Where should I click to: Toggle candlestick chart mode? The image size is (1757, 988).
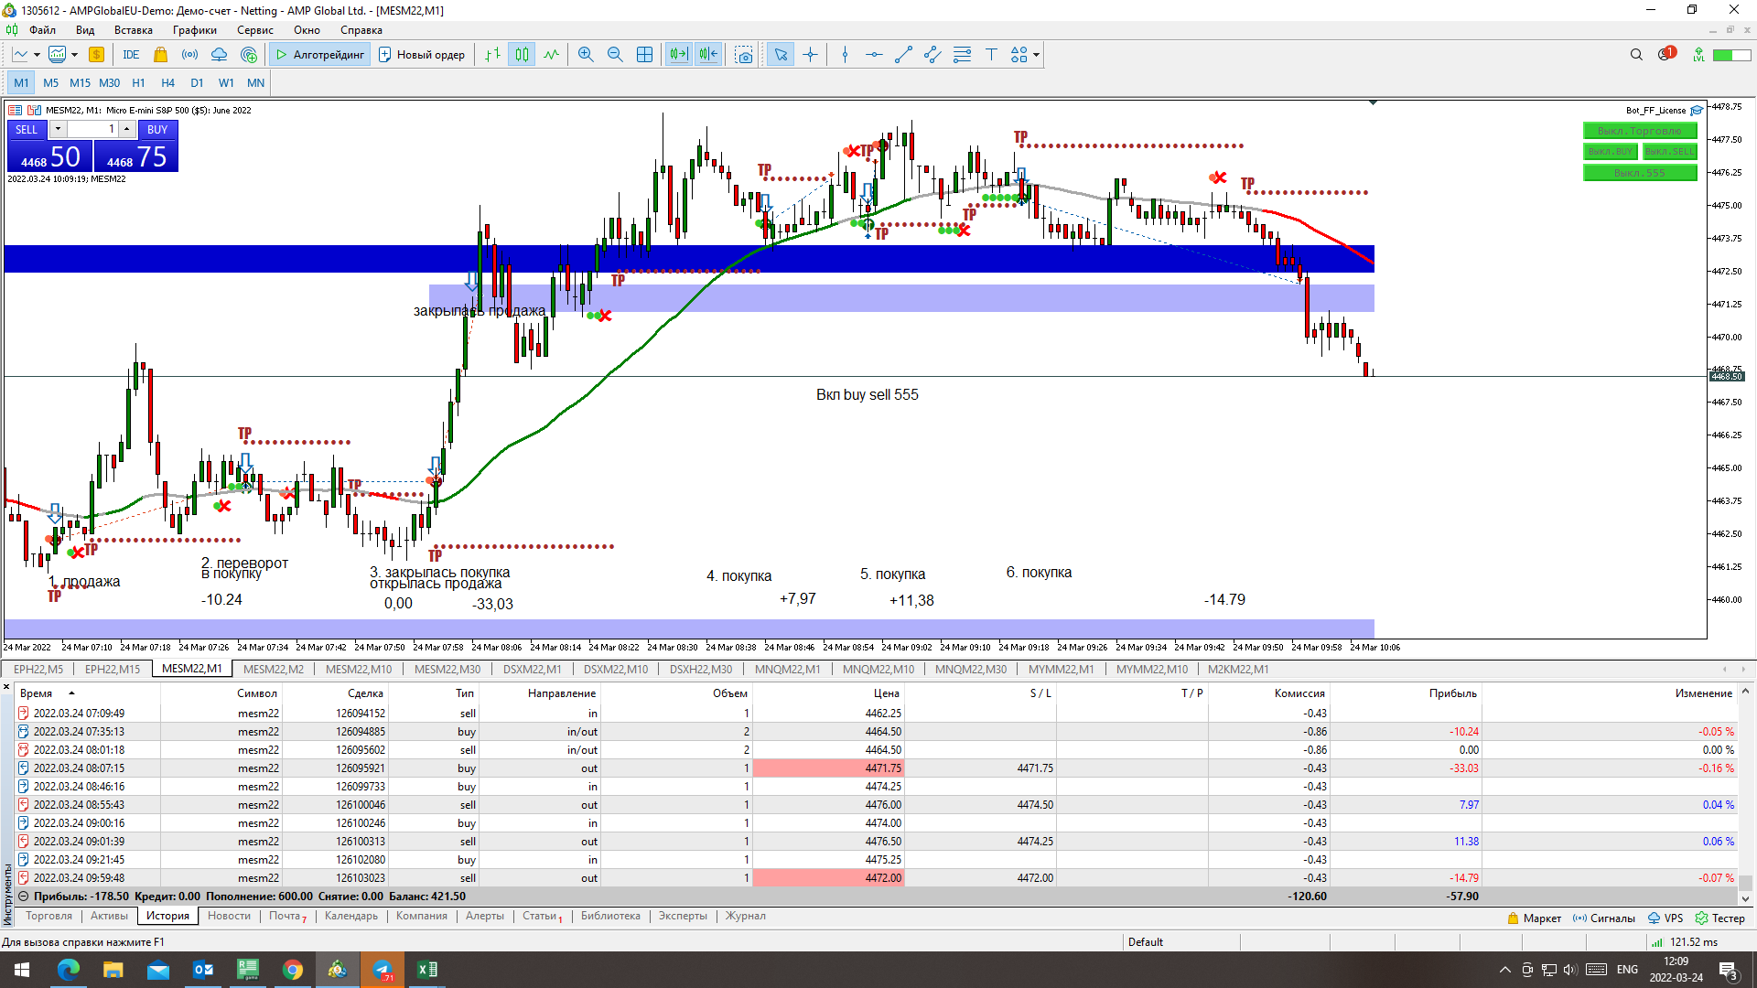tap(522, 55)
